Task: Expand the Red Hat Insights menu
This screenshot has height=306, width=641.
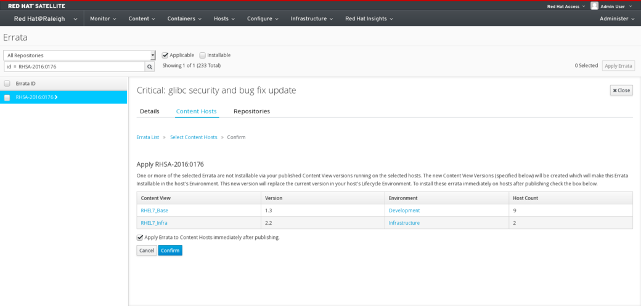Action: pyautogui.click(x=369, y=19)
